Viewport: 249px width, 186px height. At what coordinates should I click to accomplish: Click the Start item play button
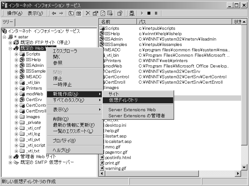(x=142, y=13)
